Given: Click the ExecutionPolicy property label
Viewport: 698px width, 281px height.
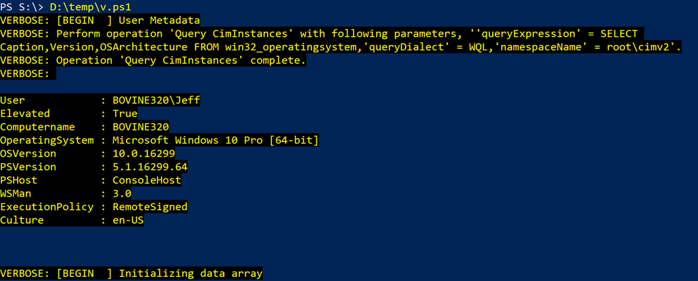Looking at the screenshot, I should [x=47, y=207].
